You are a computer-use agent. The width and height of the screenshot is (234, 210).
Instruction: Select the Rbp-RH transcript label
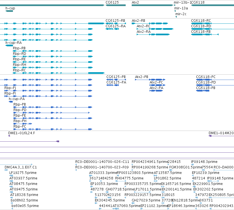click(20, 65)
